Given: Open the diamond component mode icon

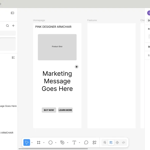Looking at the screenshot, I should tap(117, 142).
